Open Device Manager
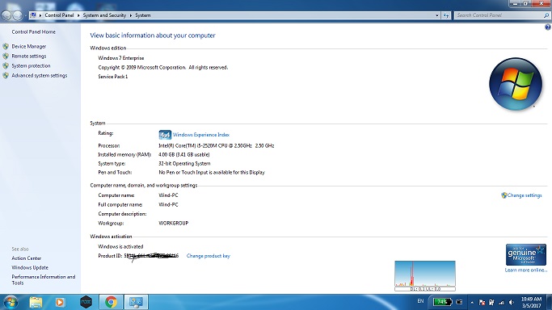Viewport: 552px width, 310px height. (29, 46)
